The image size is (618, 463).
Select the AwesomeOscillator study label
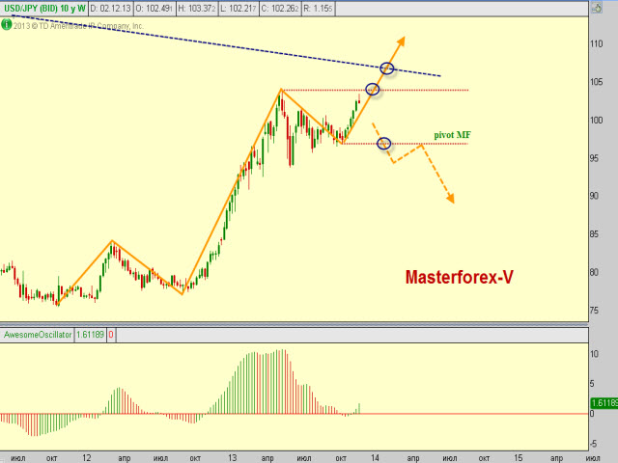pyautogui.click(x=38, y=335)
